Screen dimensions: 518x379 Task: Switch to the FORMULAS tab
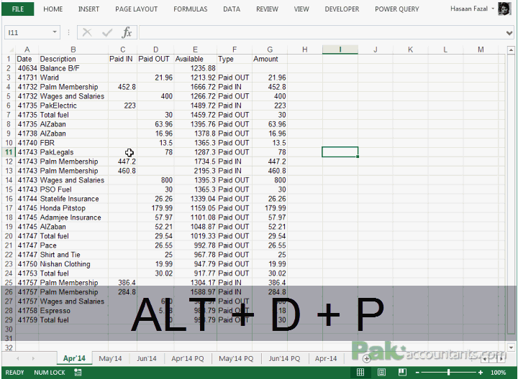190,9
